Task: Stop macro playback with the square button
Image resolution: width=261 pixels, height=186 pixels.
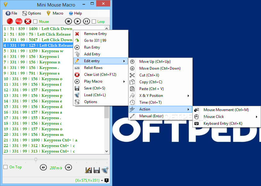Action: pos(68,21)
